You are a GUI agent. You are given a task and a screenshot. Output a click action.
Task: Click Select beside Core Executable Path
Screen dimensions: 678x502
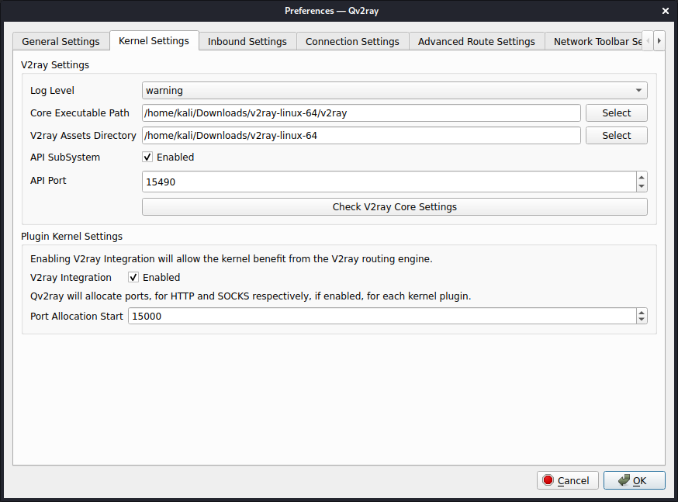coord(616,113)
